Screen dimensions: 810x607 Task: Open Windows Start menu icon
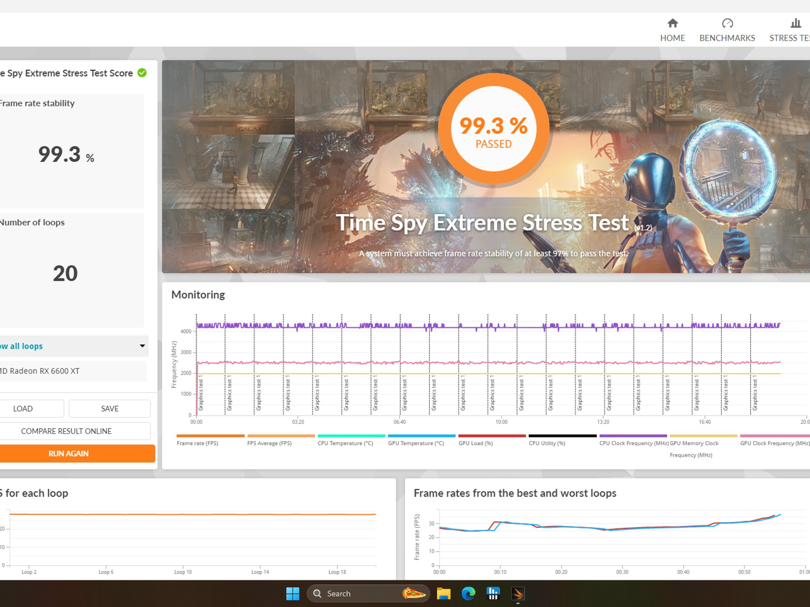click(x=293, y=594)
